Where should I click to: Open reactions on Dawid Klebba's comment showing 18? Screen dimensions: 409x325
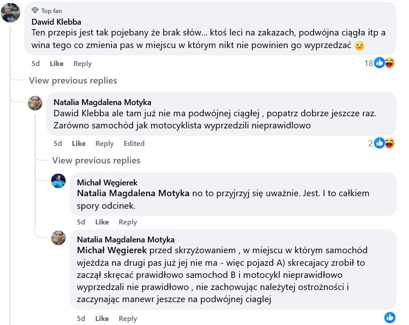click(380, 63)
